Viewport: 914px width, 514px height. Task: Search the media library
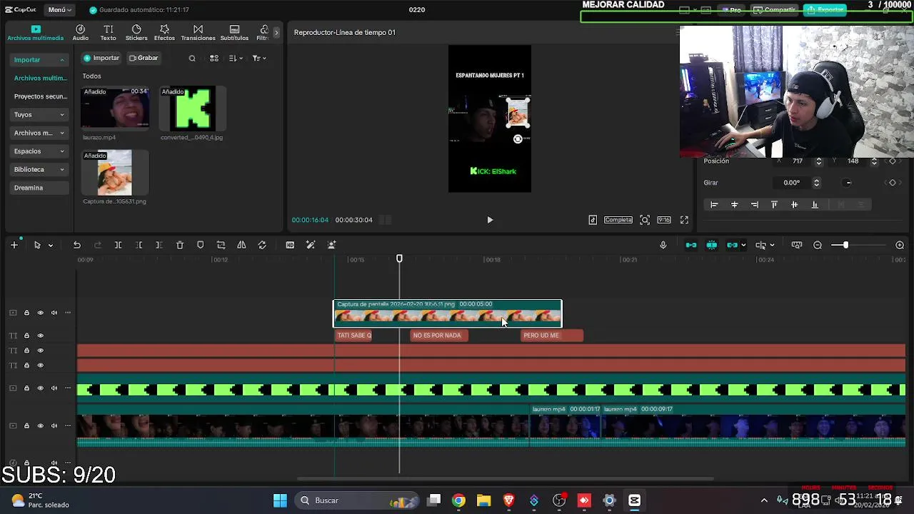click(x=192, y=59)
